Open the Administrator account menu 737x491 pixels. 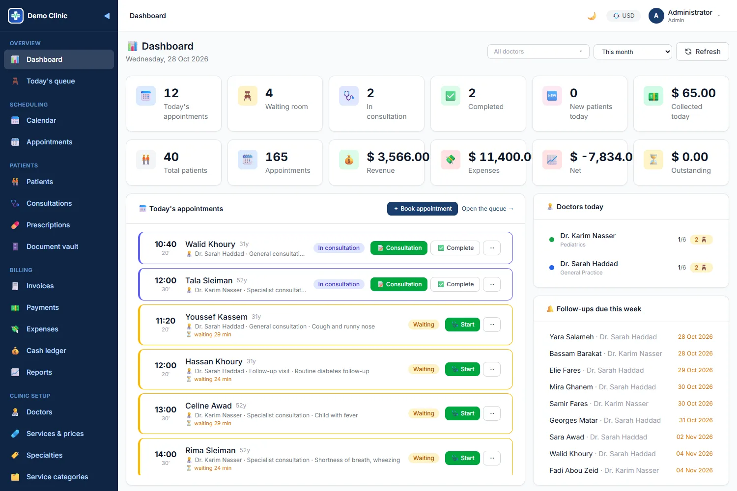(x=685, y=16)
